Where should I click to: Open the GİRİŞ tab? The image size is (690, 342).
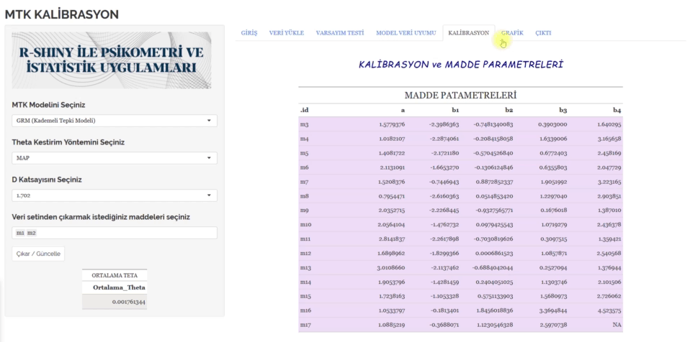coord(248,33)
